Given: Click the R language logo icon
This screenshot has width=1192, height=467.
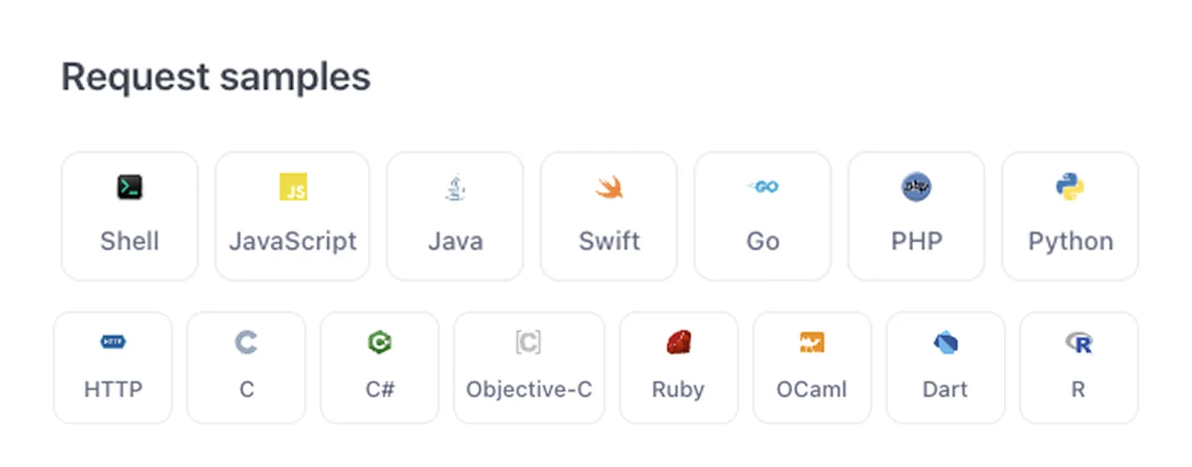Looking at the screenshot, I should click(x=1079, y=343).
